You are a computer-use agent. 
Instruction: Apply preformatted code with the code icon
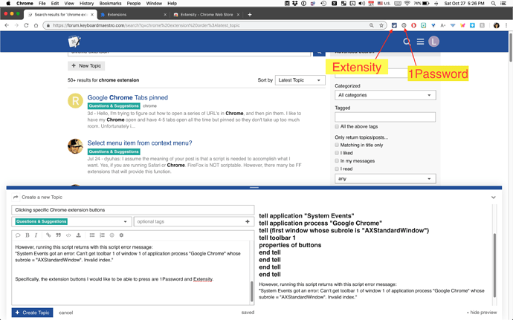coord(68,235)
